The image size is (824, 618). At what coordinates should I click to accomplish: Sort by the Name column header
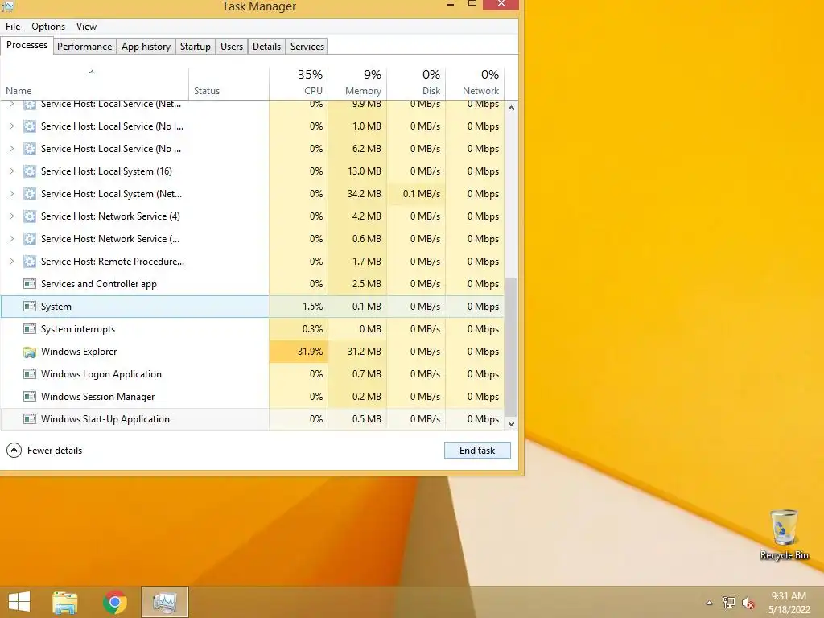point(95,84)
